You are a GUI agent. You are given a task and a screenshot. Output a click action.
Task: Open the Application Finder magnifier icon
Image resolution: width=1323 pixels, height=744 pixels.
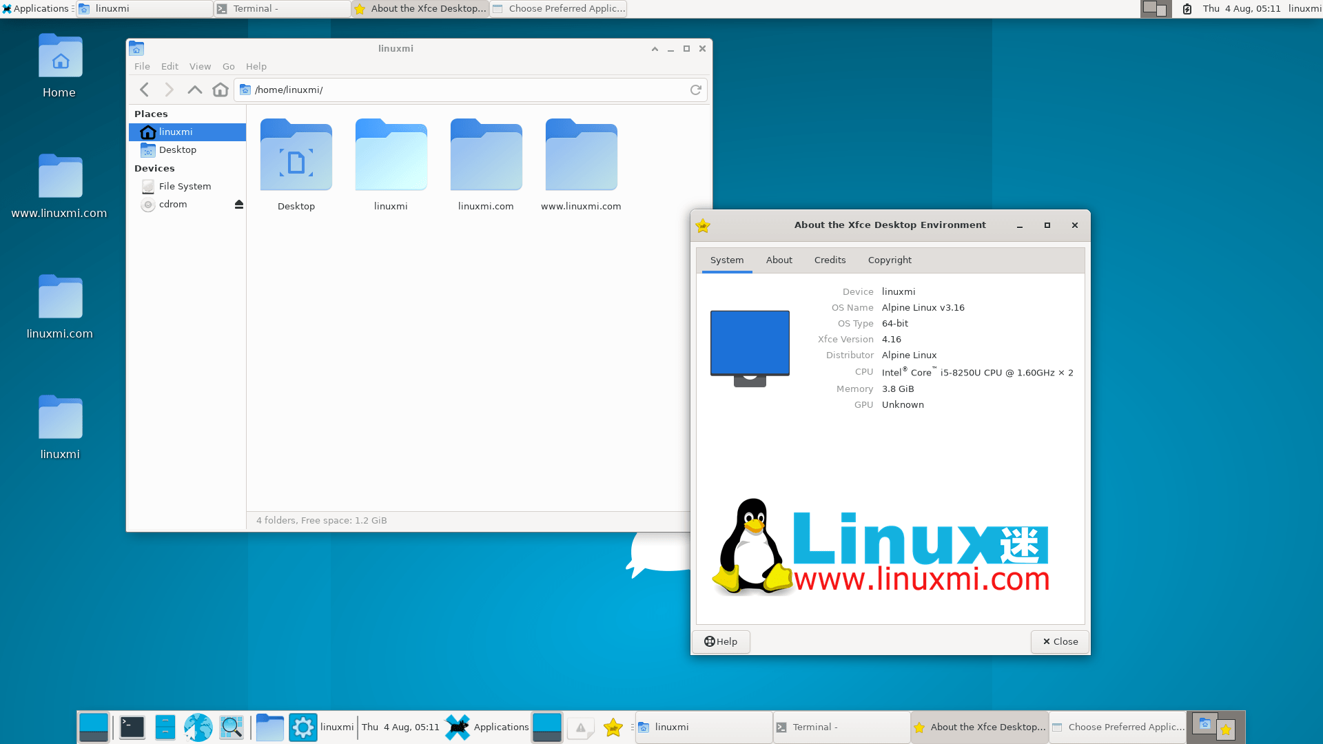pyautogui.click(x=232, y=727)
